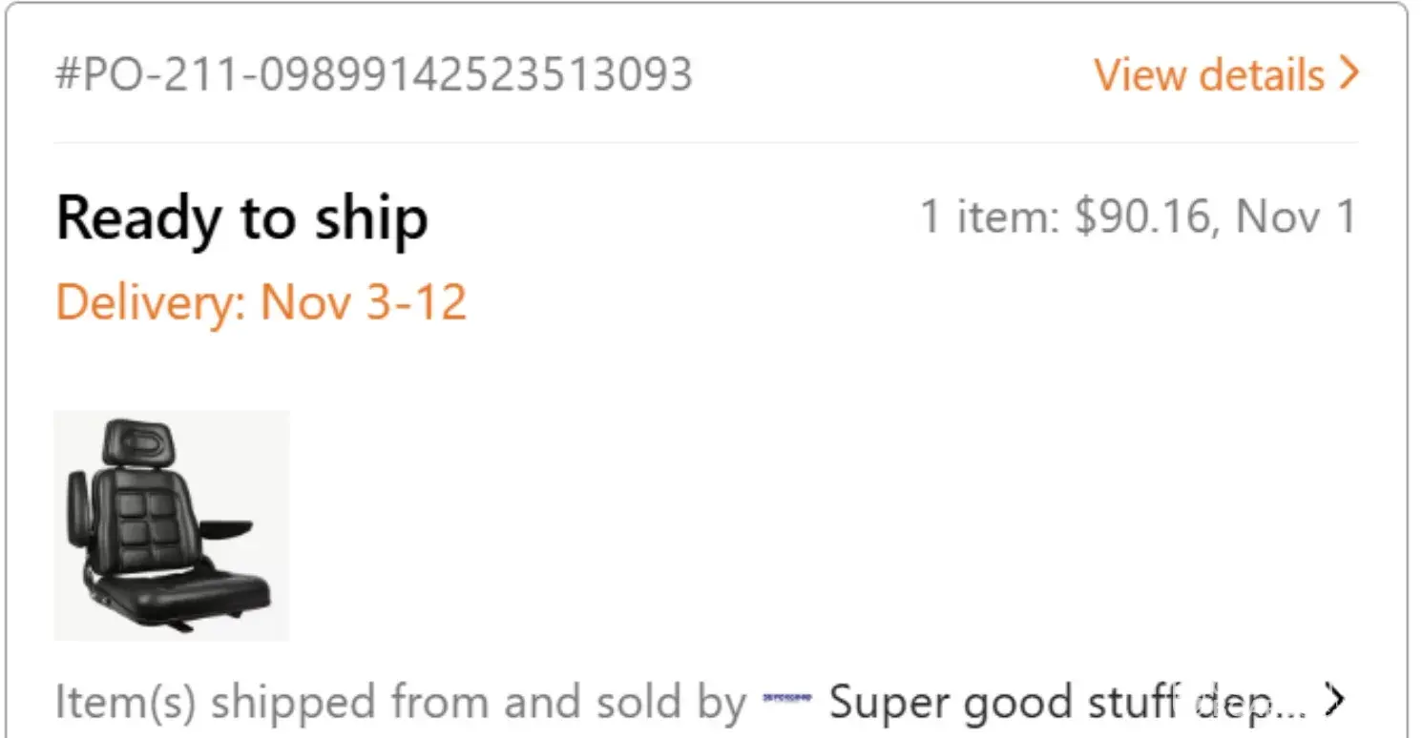This screenshot has height=738, width=1422.
Task: Click the seller logo icon
Action: 786,698
